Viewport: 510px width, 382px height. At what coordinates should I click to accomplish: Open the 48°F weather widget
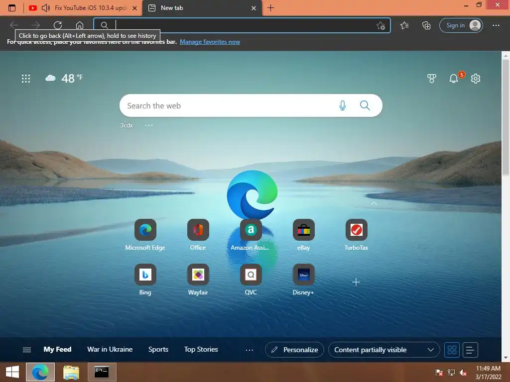tap(64, 78)
